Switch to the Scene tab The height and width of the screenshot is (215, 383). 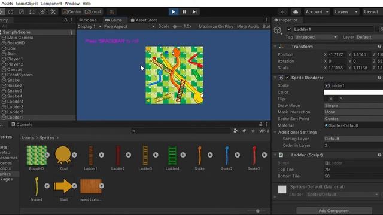88,20
